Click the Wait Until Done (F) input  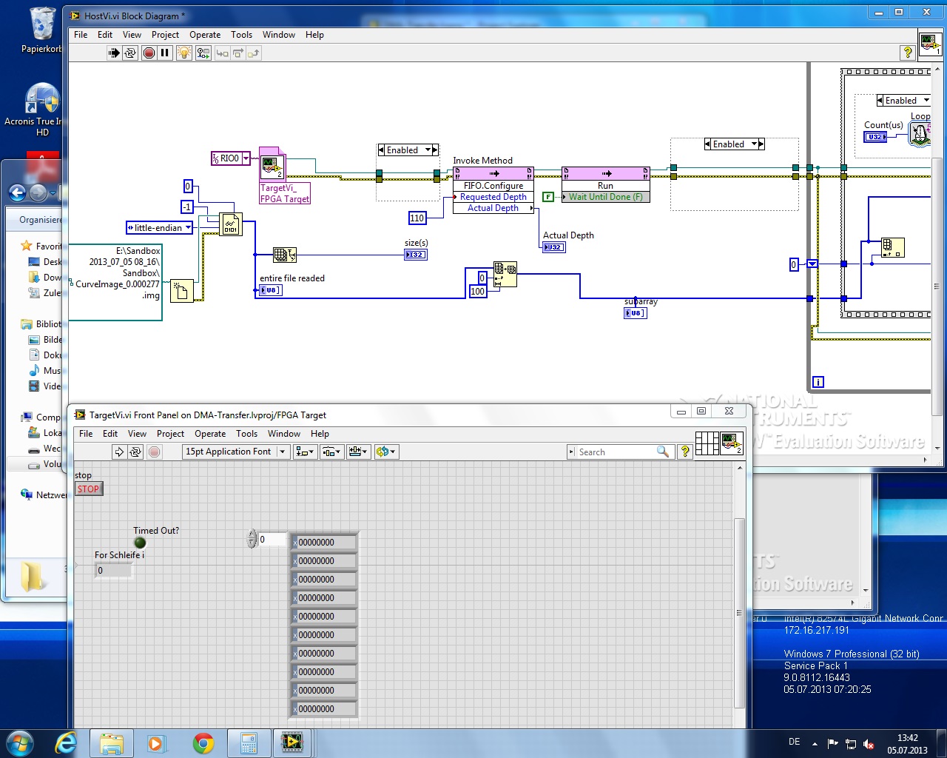tap(604, 197)
